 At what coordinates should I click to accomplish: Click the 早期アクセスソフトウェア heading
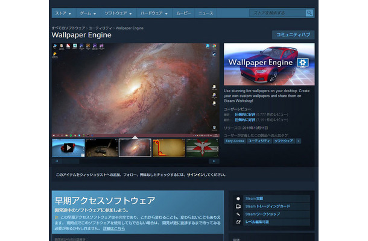[x=105, y=201]
